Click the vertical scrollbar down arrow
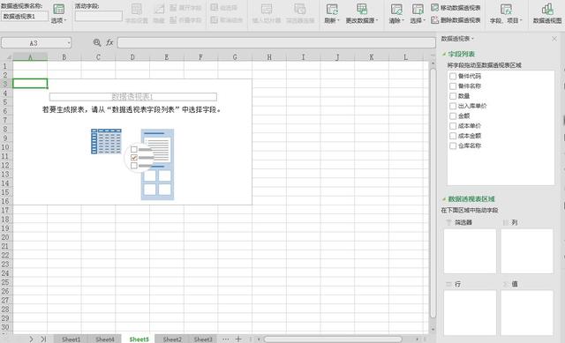 pos(433,329)
